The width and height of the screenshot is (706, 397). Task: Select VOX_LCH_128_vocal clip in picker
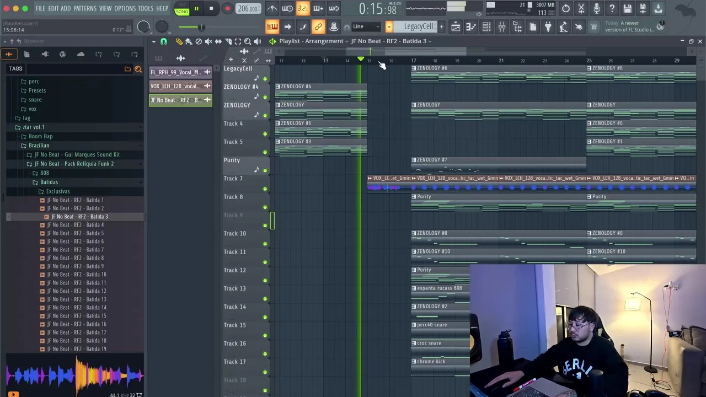point(180,86)
